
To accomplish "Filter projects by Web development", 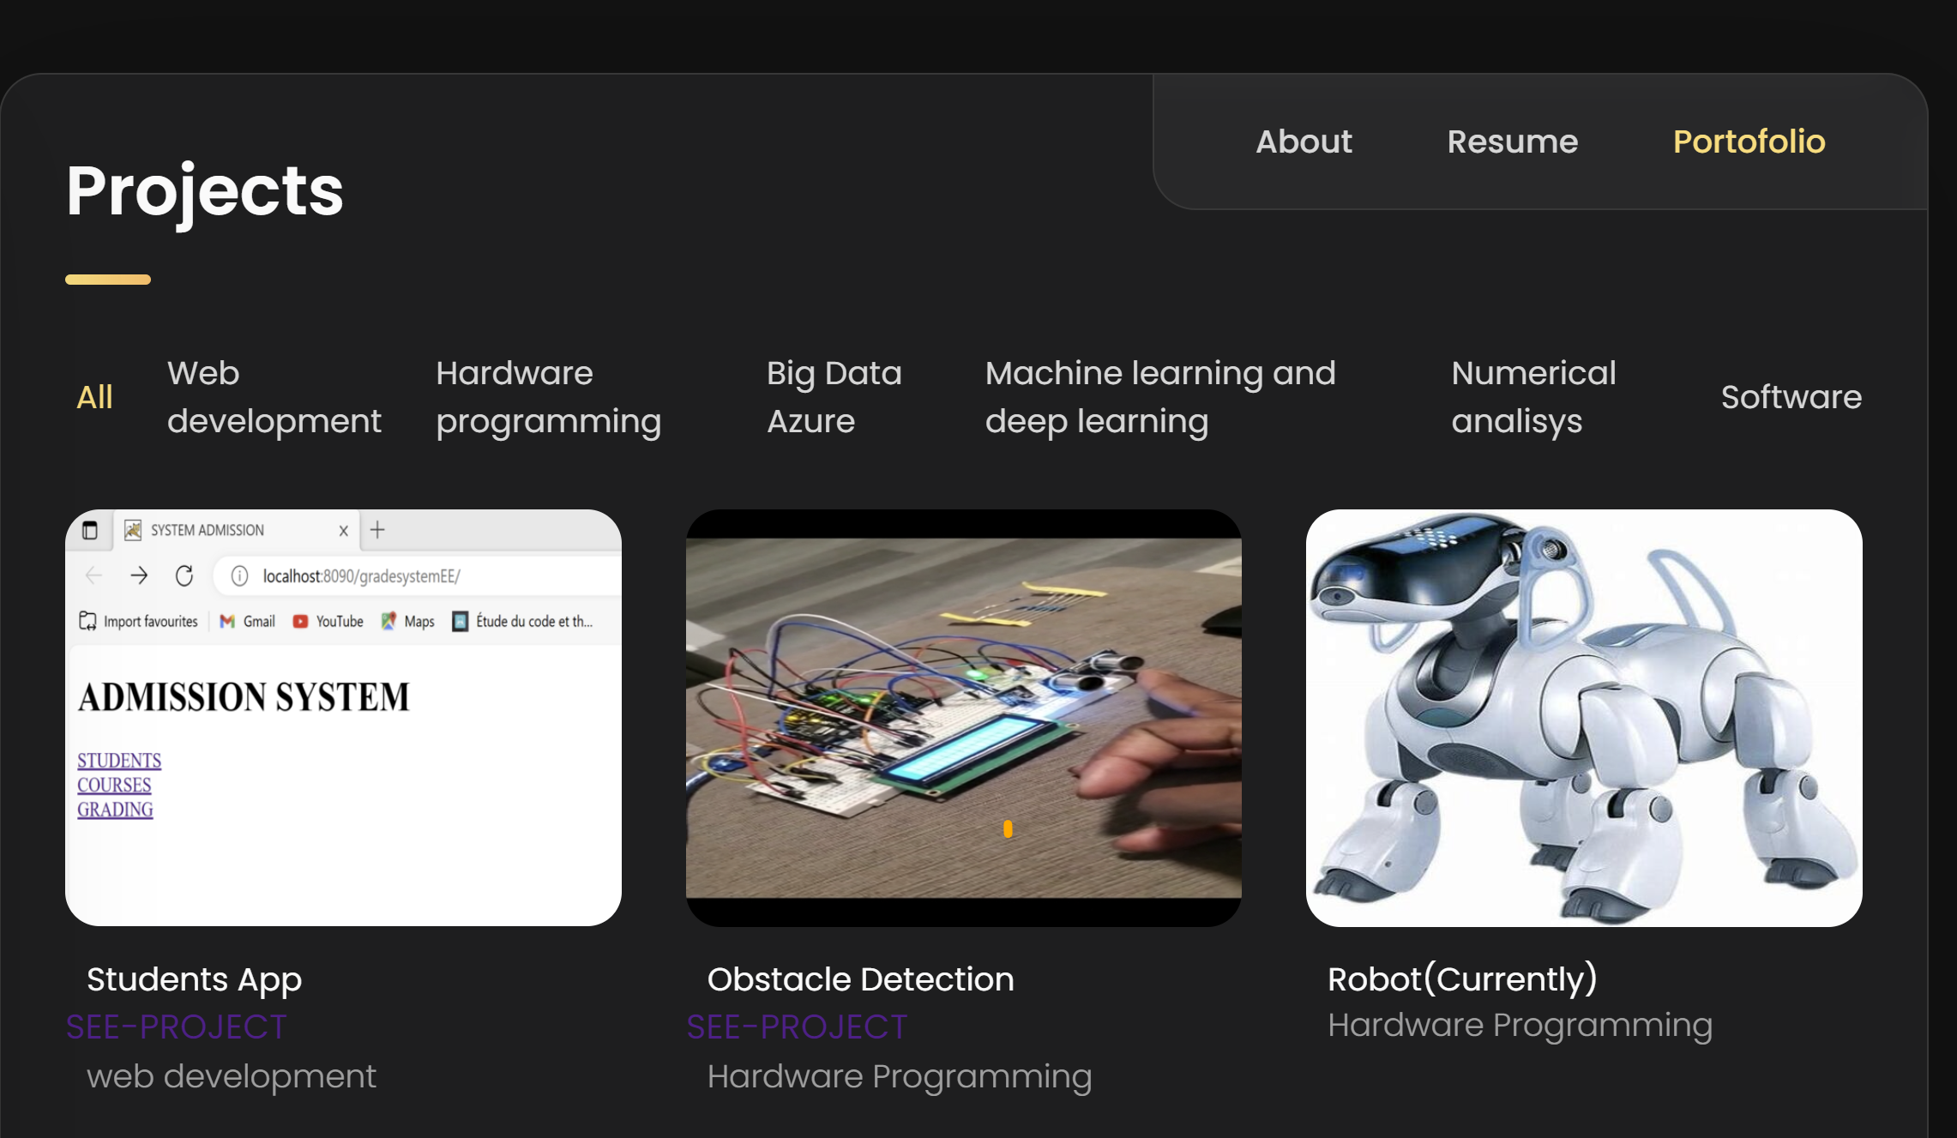I will [x=275, y=396].
